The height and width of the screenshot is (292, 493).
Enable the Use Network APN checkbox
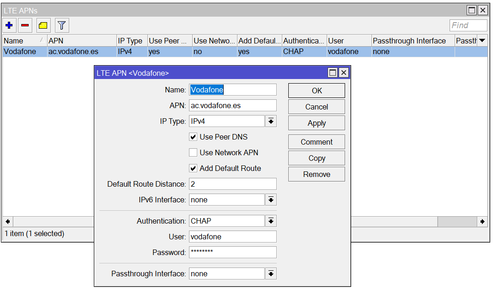point(193,152)
